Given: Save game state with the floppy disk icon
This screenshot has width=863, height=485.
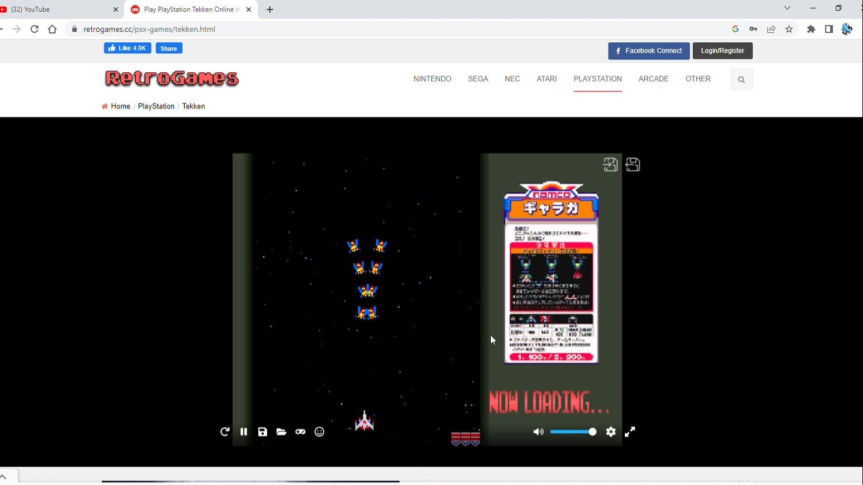Looking at the screenshot, I should (263, 432).
